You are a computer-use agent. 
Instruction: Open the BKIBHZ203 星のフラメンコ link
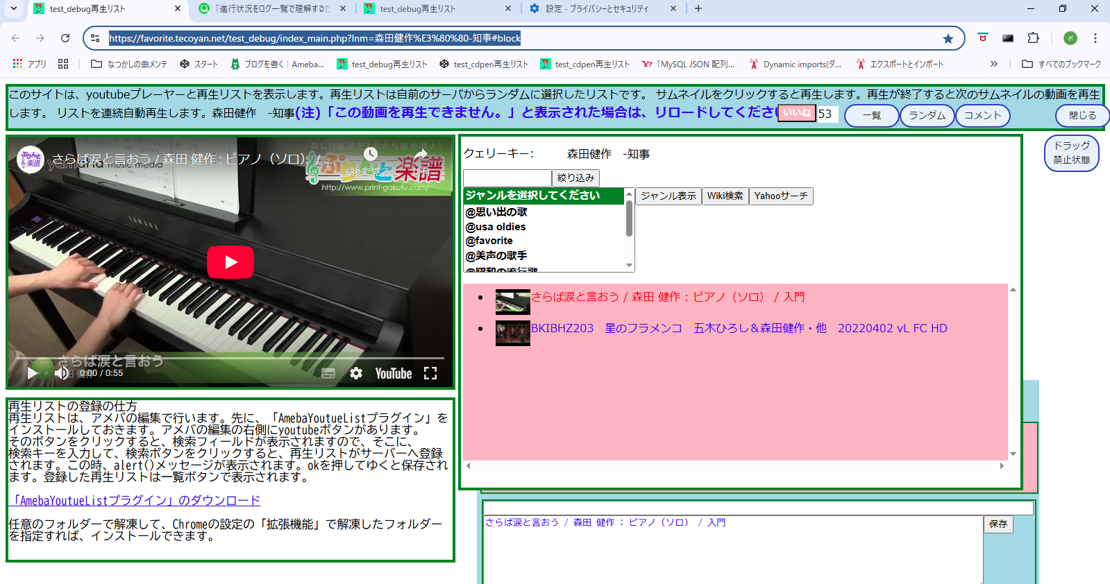739,329
